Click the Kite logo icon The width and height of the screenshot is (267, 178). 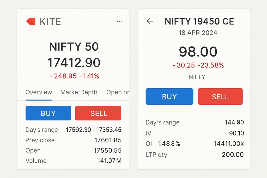[31, 21]
